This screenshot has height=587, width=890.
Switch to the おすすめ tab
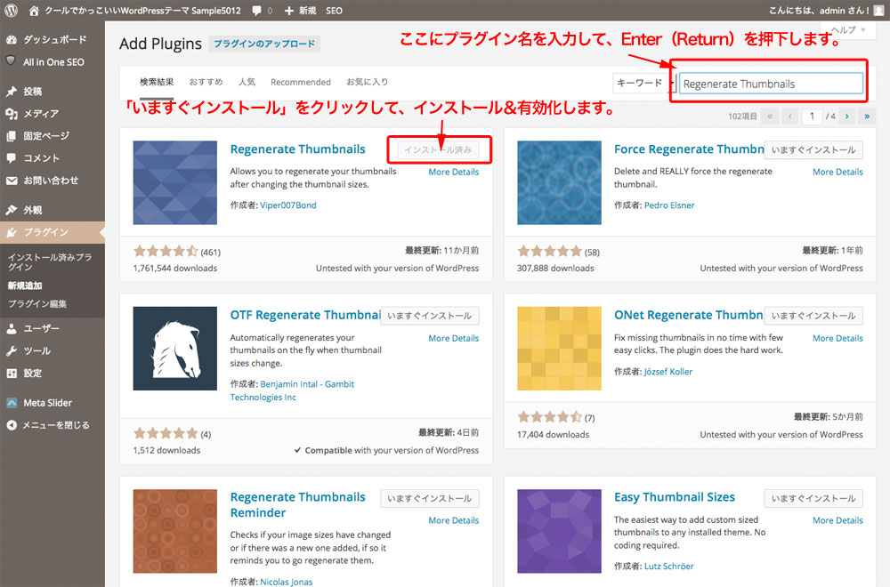pos(206,82)
